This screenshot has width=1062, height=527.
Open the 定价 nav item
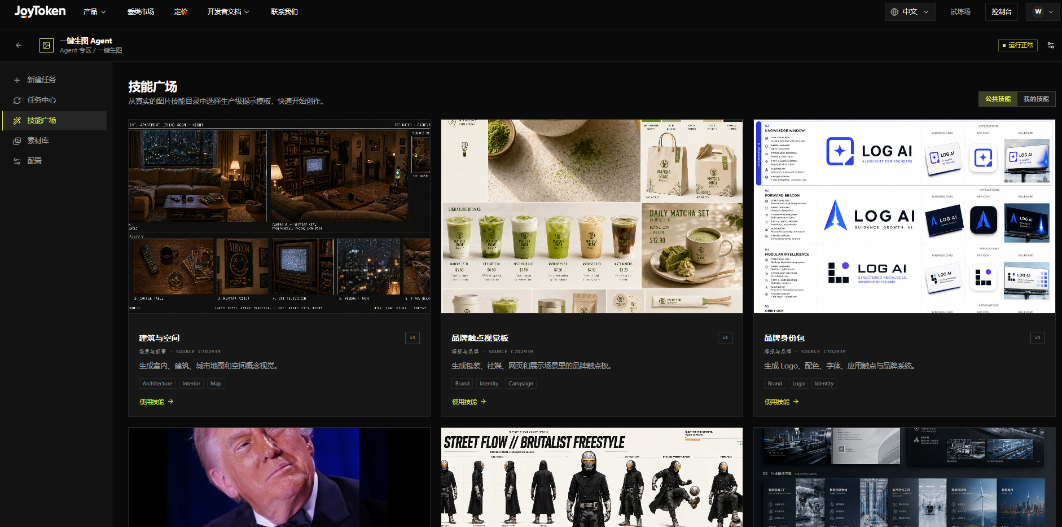tap(181, 12)
